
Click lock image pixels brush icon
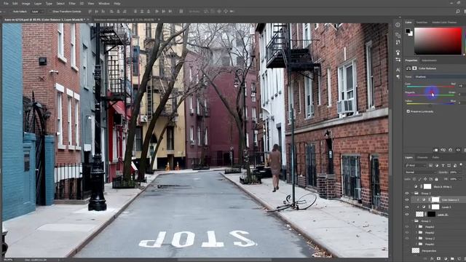point(419,179)
